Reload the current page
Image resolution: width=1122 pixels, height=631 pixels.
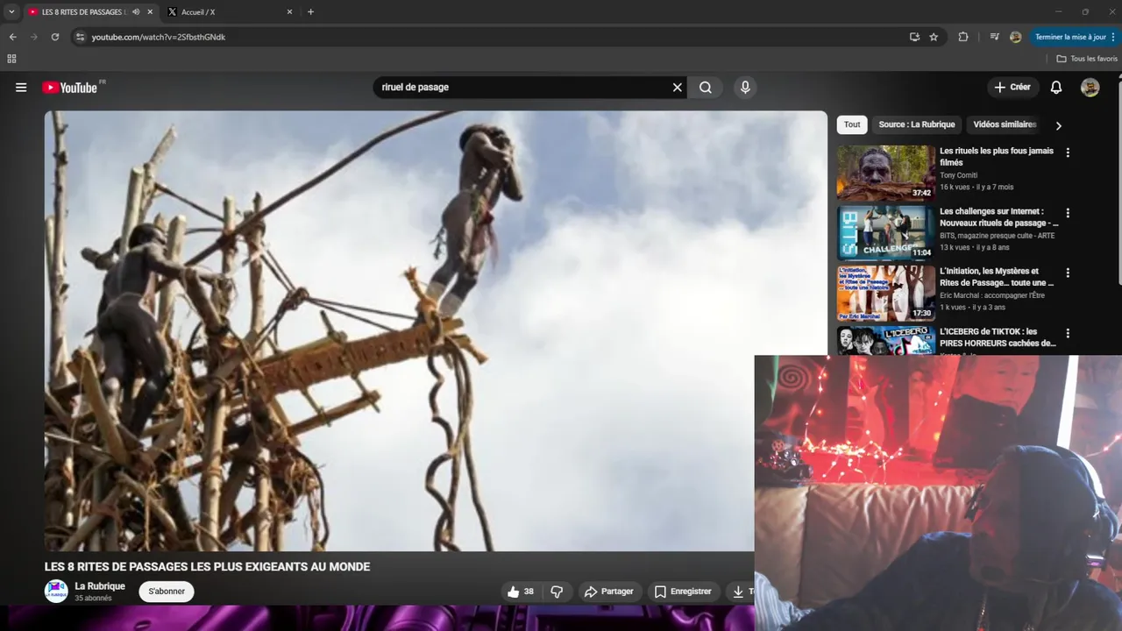tap(55, 37)
